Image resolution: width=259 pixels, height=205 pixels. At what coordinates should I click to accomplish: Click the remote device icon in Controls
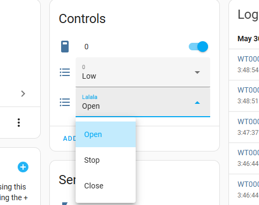(x=65, y=47)
